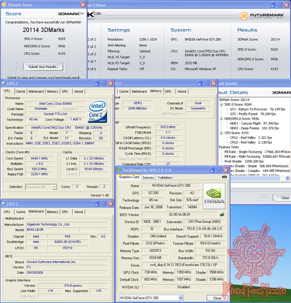
Task: Click the green BIOS save chip icon in GPU-Z
Action: [x=222, y=214]
